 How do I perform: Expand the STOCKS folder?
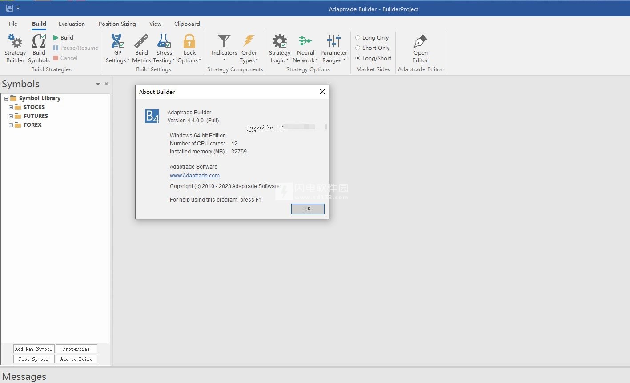click(11, 107)
